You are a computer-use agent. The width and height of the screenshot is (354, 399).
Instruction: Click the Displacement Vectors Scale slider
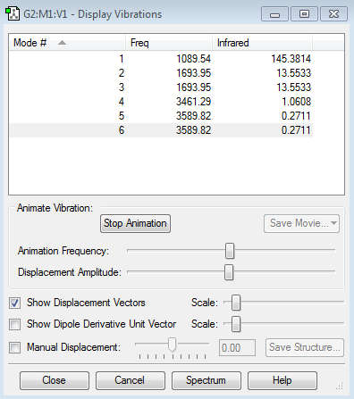pyautogui.click(x=236, y=303)
